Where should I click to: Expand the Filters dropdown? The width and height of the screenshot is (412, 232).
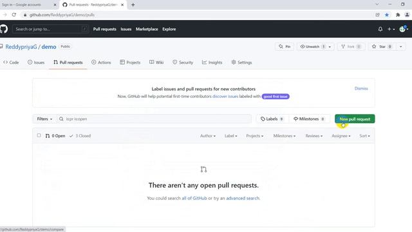[x=44, y=119]
